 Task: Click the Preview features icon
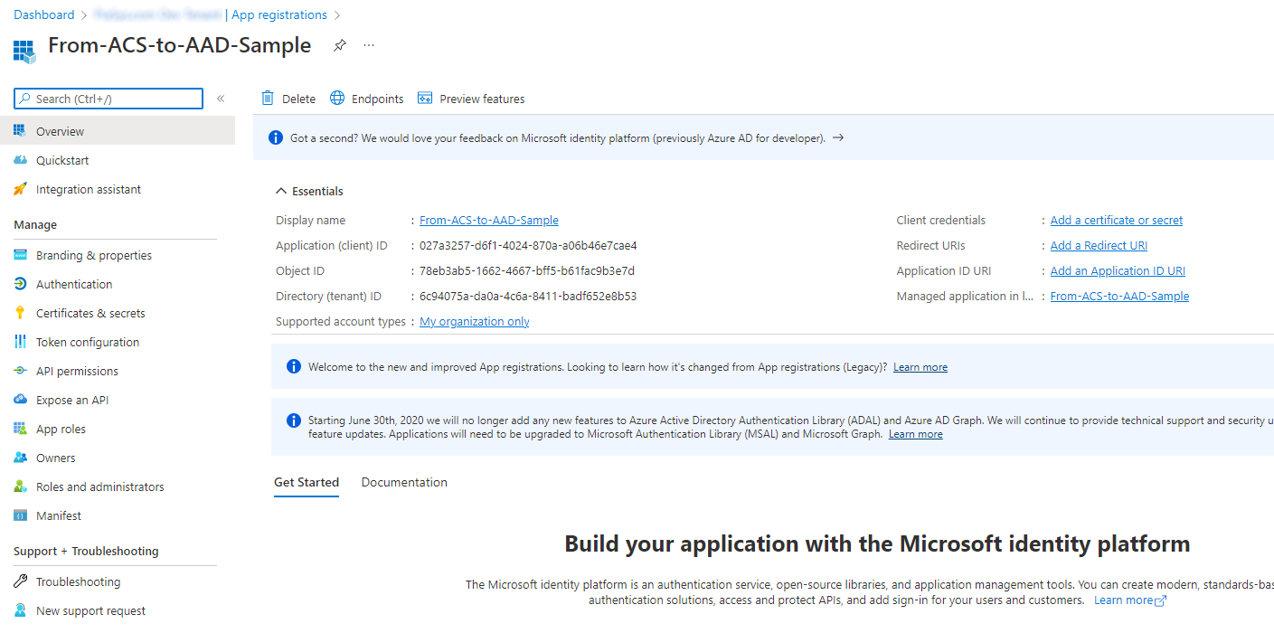pyautogui.click(x=425, y=98)
